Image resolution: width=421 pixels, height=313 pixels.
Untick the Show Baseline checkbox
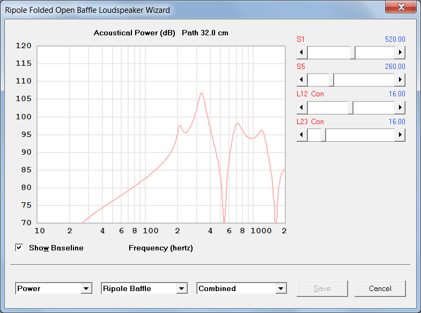coord(19,248)
